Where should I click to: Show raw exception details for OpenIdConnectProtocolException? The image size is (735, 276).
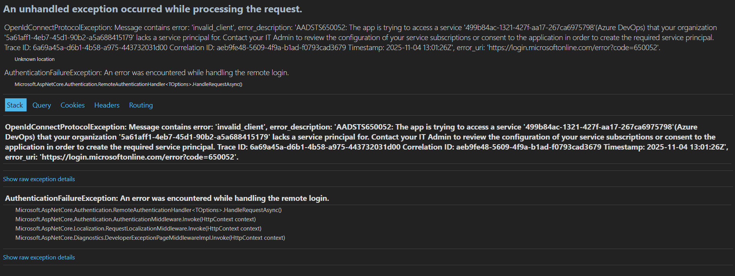pyautogui.click(x=39, y=179)
